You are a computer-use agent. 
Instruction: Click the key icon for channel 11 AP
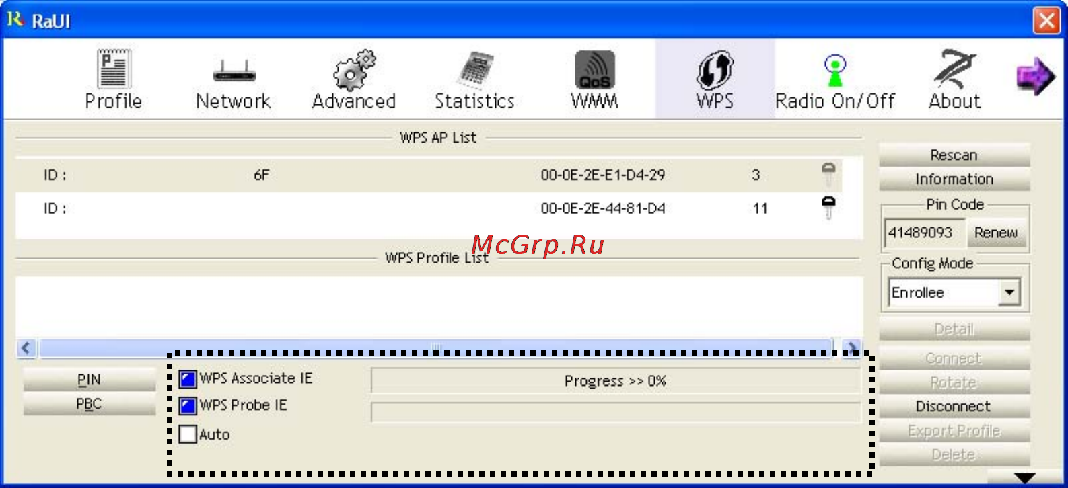[x=828, y=208]
